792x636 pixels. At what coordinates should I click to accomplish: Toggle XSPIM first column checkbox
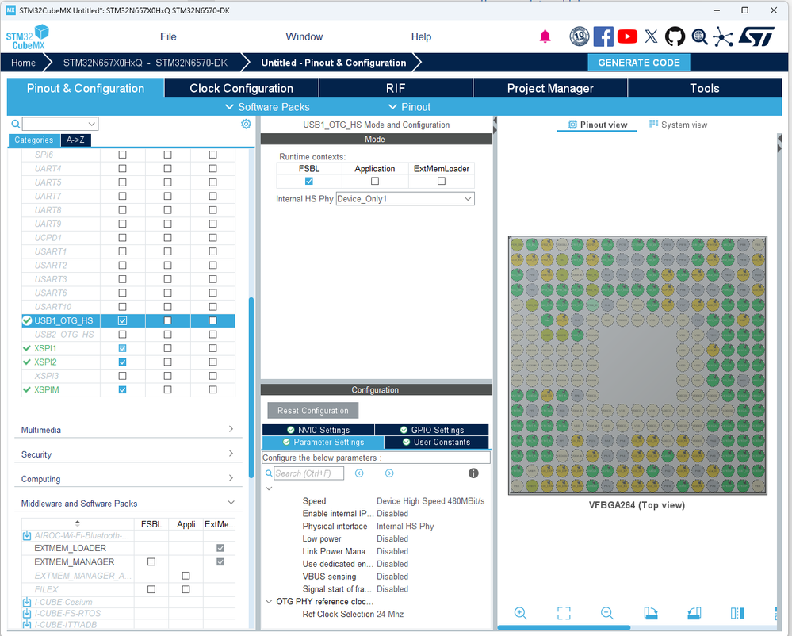122,390
